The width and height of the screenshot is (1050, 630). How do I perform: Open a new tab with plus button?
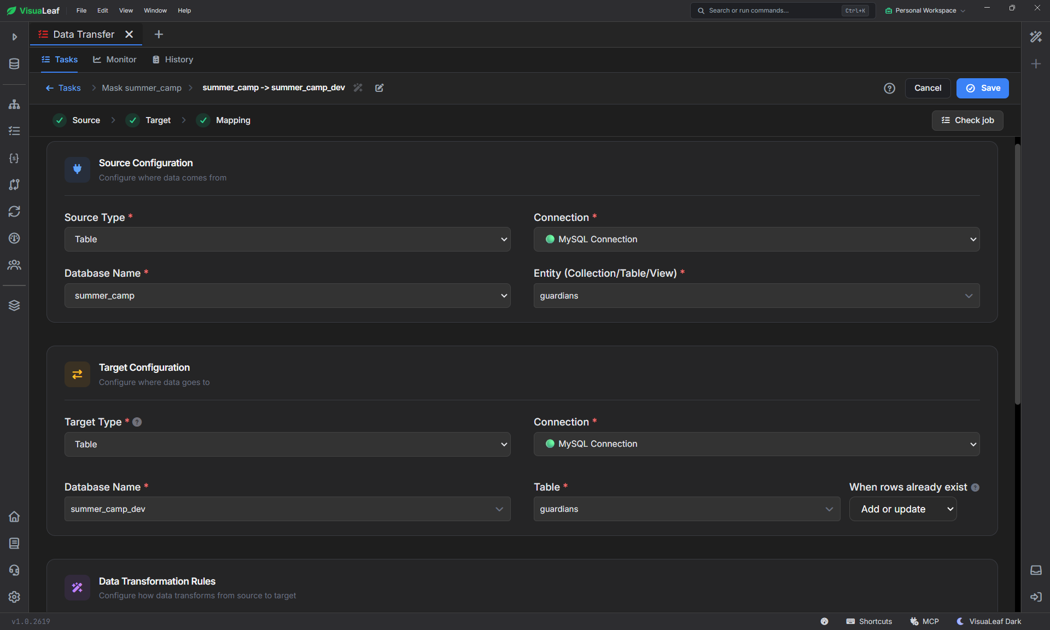pyautogui.click(x=159, y=34)
